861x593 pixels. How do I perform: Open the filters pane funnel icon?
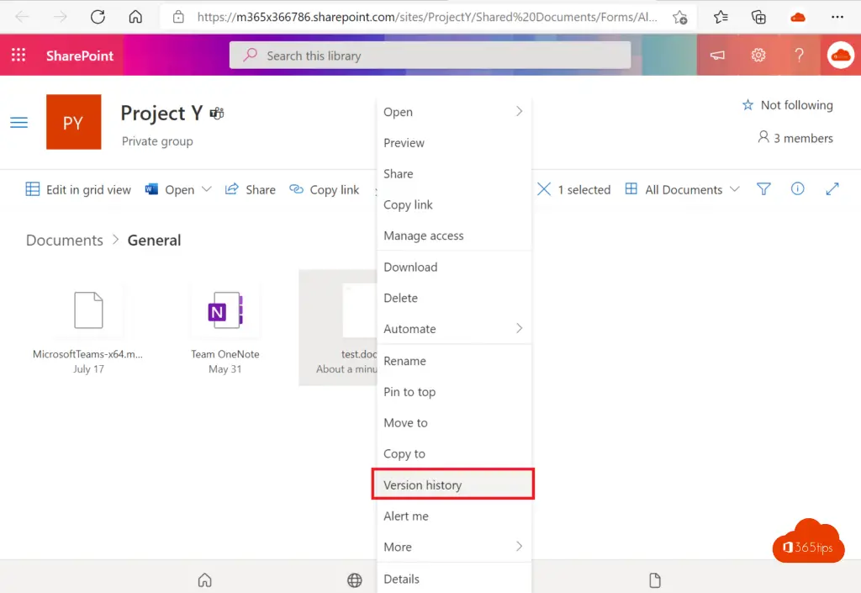pyautogui.click(x=763, y=189)
